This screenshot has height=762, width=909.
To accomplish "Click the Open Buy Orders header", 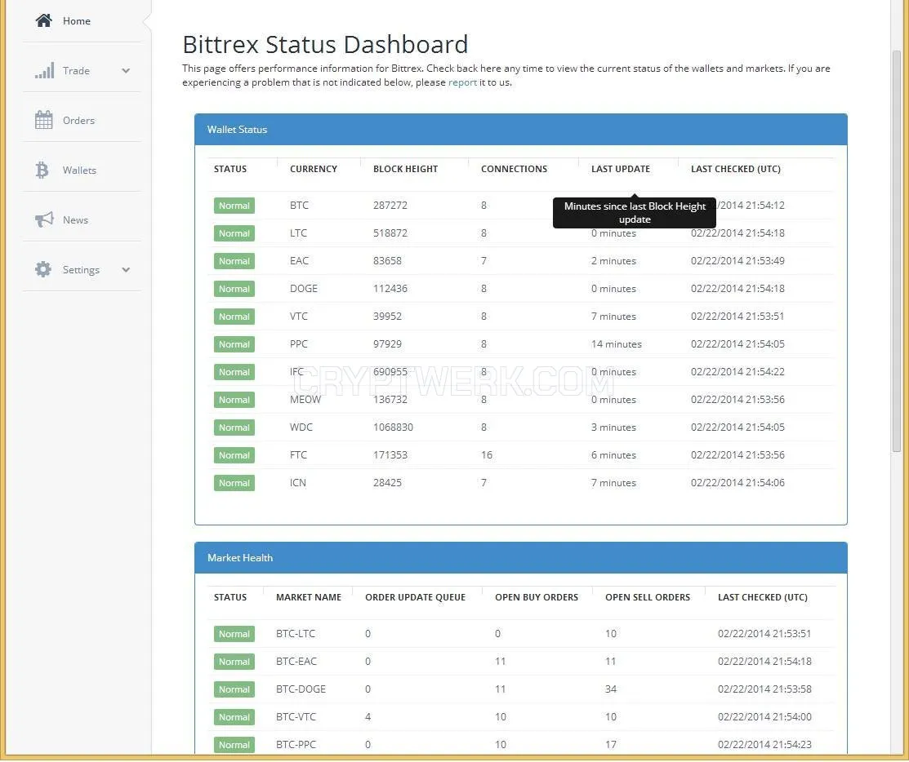I will 537,597.
